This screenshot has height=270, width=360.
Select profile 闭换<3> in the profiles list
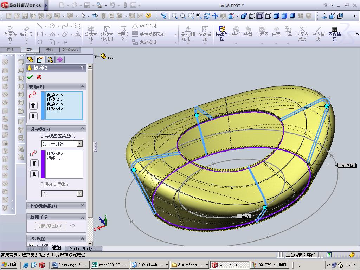[x=55, y=104]
